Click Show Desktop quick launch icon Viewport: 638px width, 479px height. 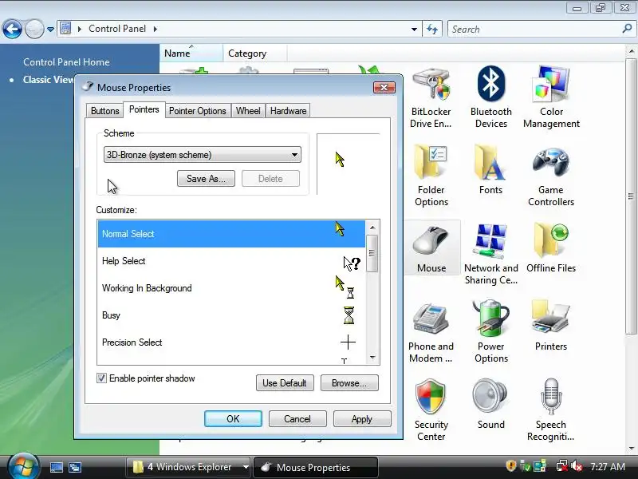point(56,467)
